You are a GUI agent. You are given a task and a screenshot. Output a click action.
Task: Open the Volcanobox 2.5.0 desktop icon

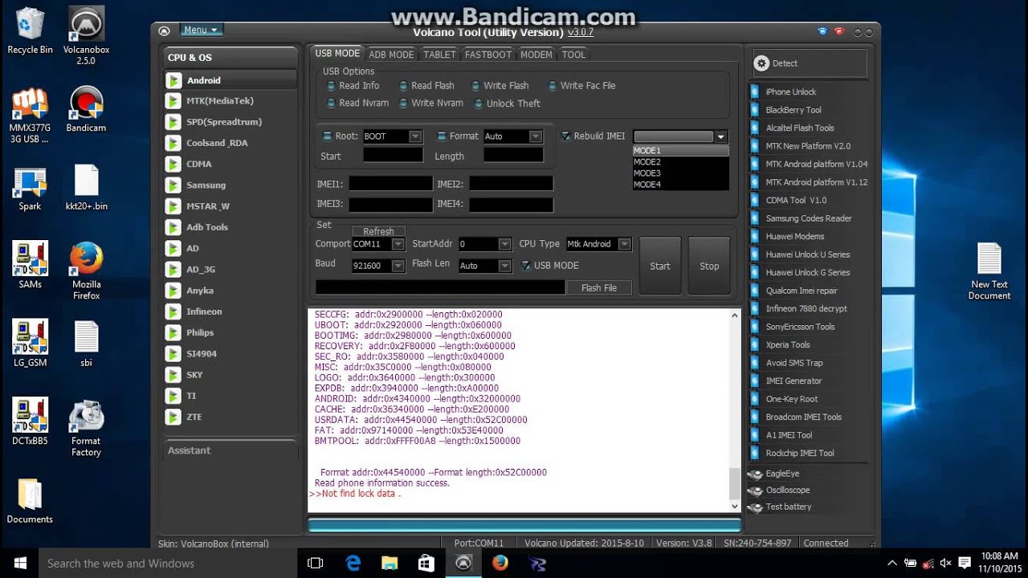click(x=86, y=36)
